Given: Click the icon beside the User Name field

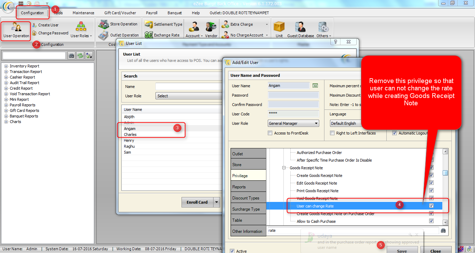Looking at the screenshot, I should (x=315, y=85).
